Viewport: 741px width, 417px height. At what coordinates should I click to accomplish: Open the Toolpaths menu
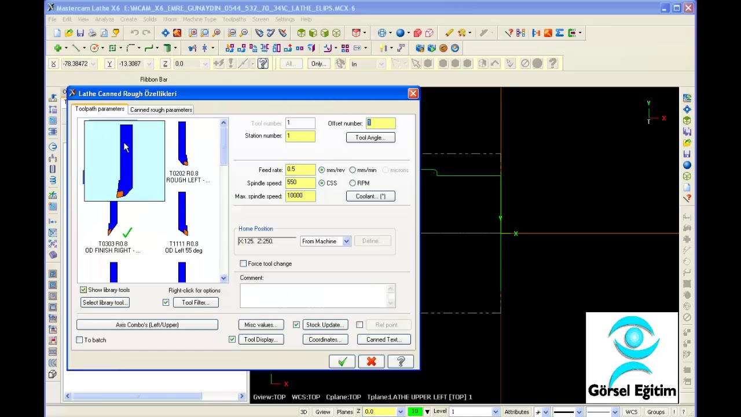point(234,20)
